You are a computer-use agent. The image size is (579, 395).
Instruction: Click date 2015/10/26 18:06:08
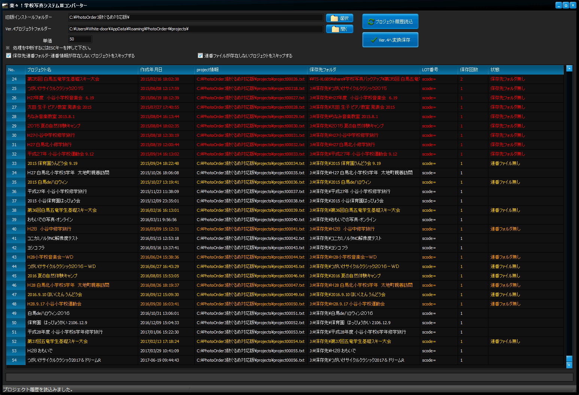[160, 173]
